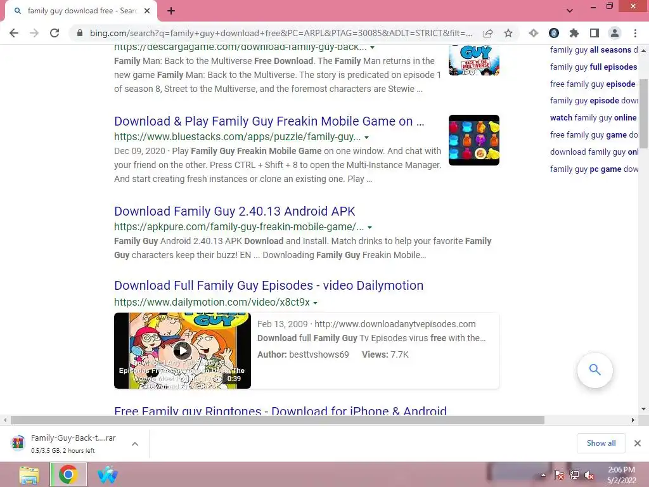649x487 pixels.
Task: Click muted volume speaker tray icon
Action: pos(589,475)
